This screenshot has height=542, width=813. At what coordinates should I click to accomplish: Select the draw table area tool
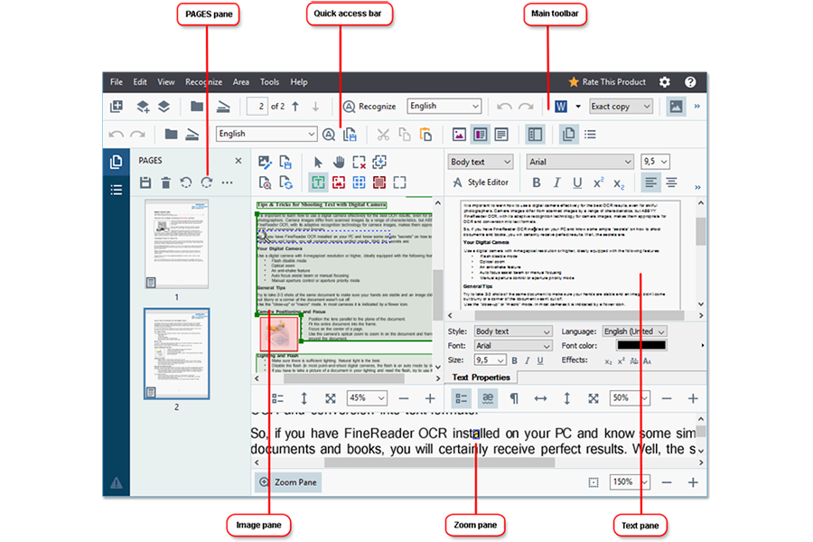(359, 182)
